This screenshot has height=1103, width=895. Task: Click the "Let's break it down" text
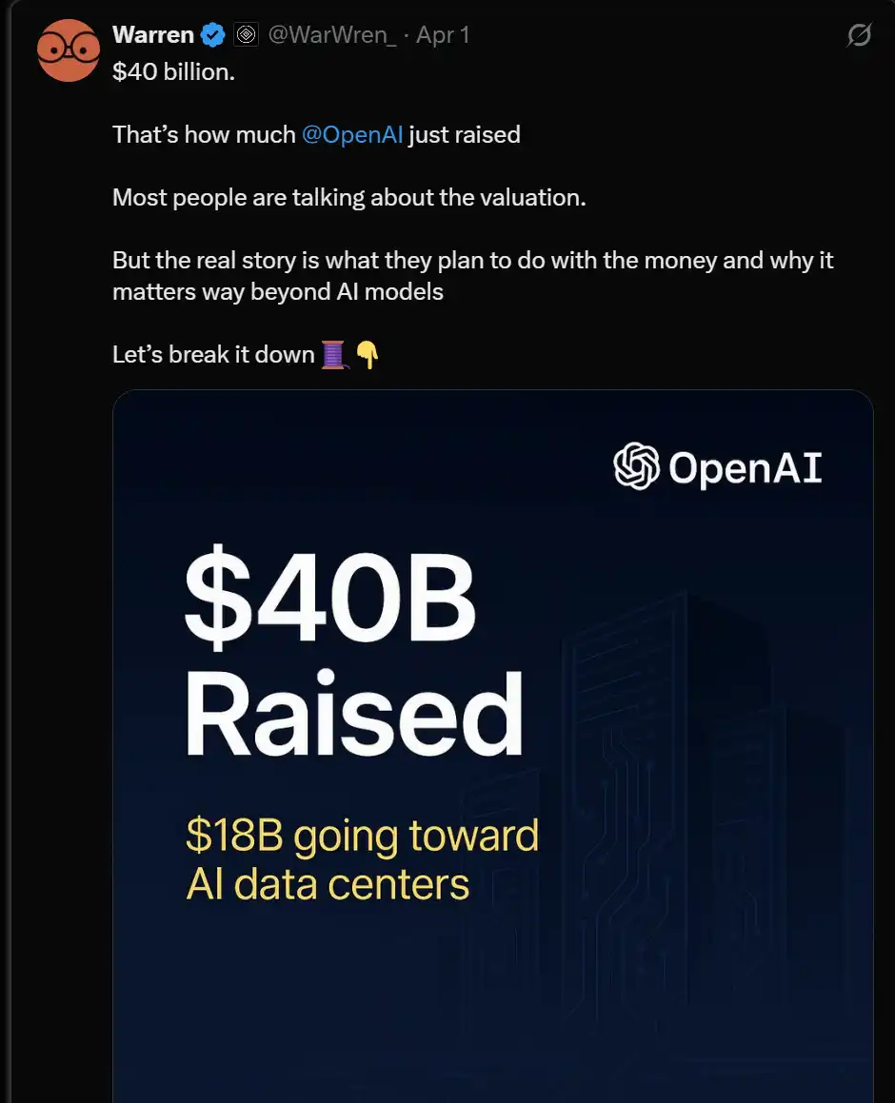(213, 355)
